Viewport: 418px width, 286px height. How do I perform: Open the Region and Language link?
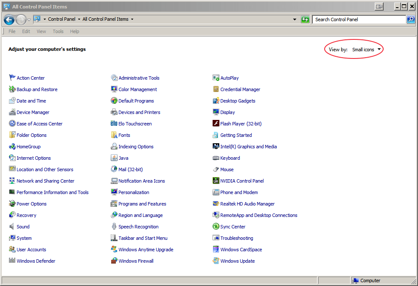click(x=140, y=215)
